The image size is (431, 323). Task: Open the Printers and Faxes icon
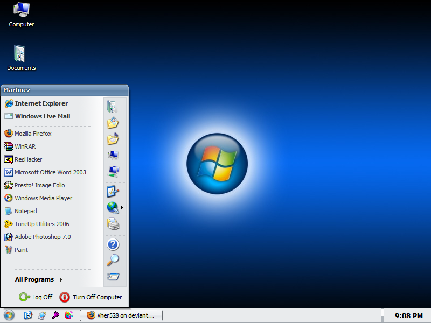pos(113,224)
